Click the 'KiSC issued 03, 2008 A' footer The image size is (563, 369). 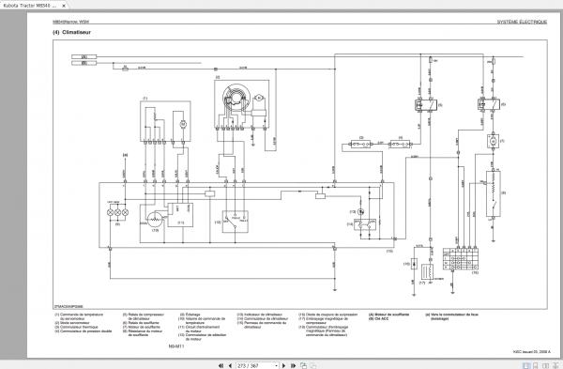point(532,352)
